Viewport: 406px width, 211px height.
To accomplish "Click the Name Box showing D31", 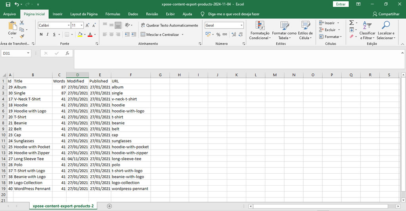I will 14,53.
